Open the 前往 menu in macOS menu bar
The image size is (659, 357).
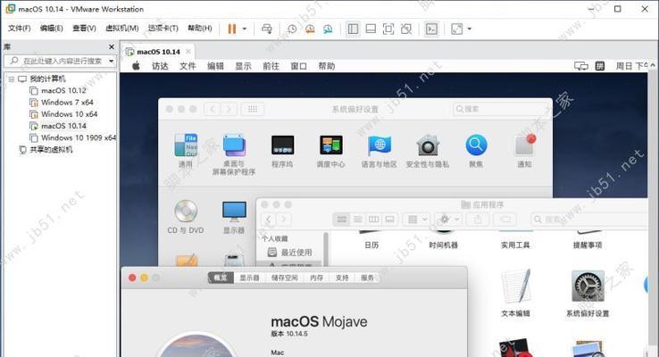tap(271, 66)
